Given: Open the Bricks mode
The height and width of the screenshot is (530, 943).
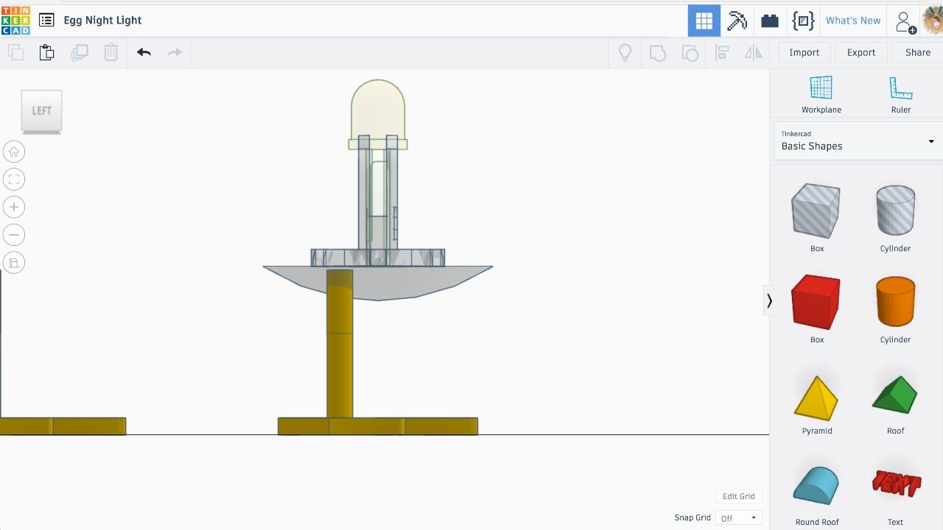Looking at the screenshot, I should pos(770,21).
